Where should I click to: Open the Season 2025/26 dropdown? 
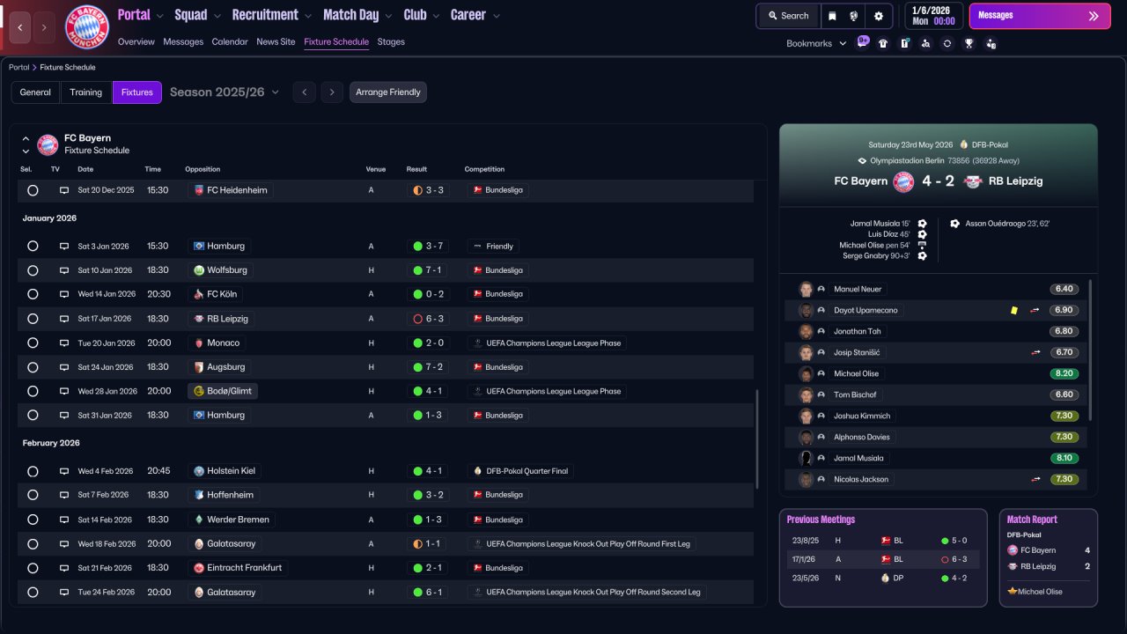tap(225, 92)
